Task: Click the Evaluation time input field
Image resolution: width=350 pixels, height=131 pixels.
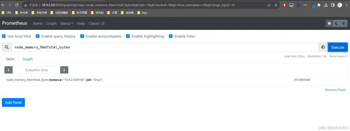Action: [36, 70]
